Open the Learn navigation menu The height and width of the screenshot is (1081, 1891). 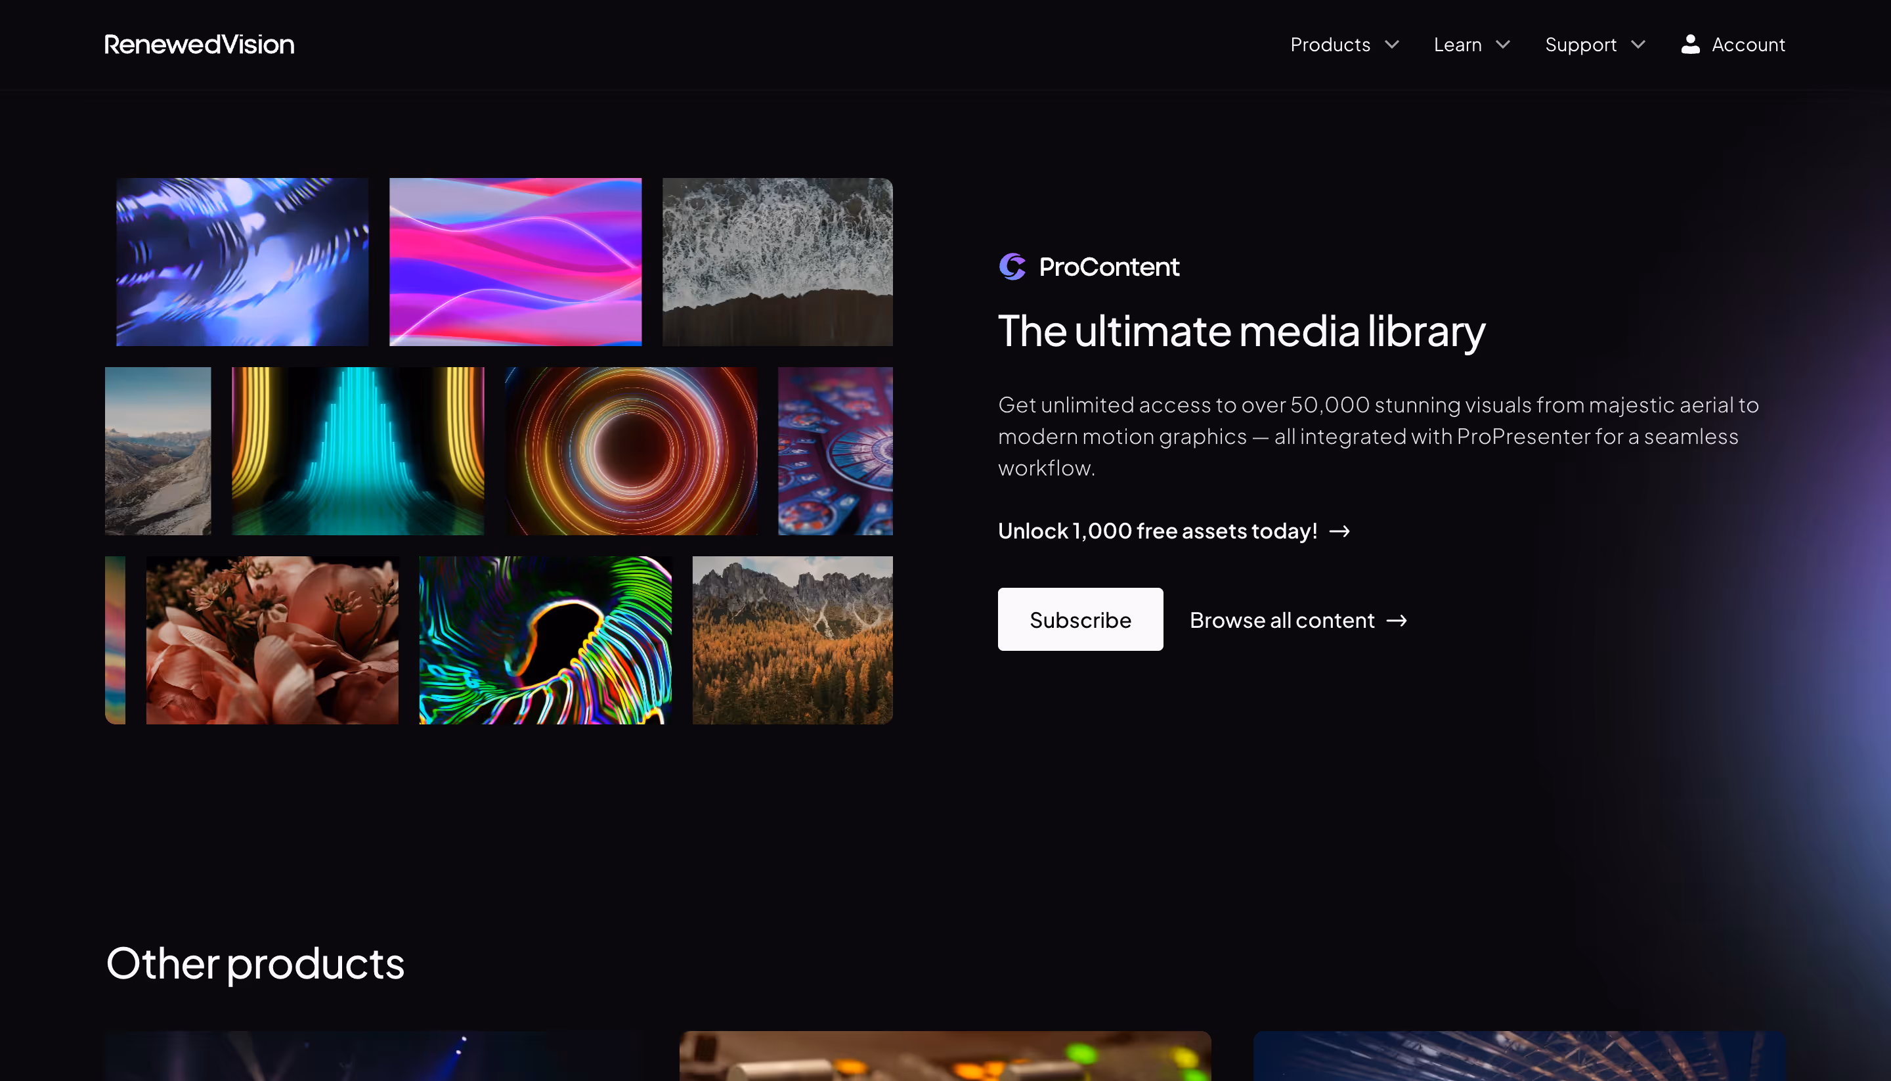[x=1457, y=45]
